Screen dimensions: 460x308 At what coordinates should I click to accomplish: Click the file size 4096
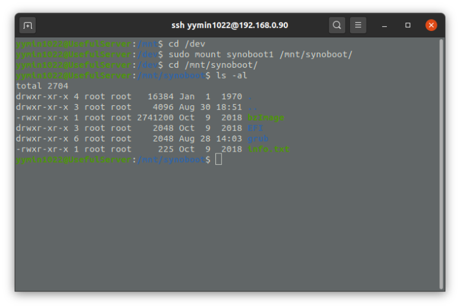(163, 107)
